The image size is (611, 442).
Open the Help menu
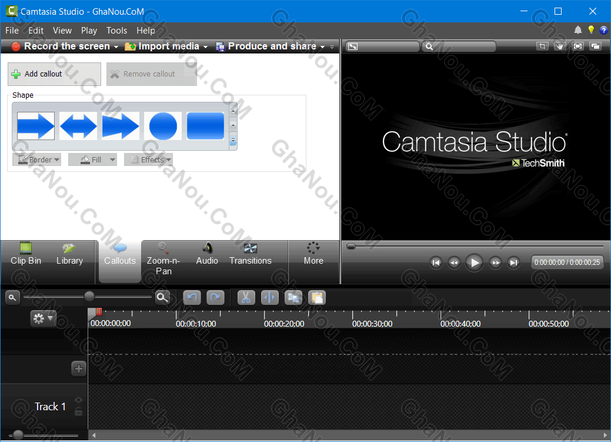coord(146,31)
